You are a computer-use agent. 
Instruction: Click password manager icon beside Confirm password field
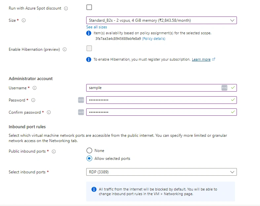81,112
